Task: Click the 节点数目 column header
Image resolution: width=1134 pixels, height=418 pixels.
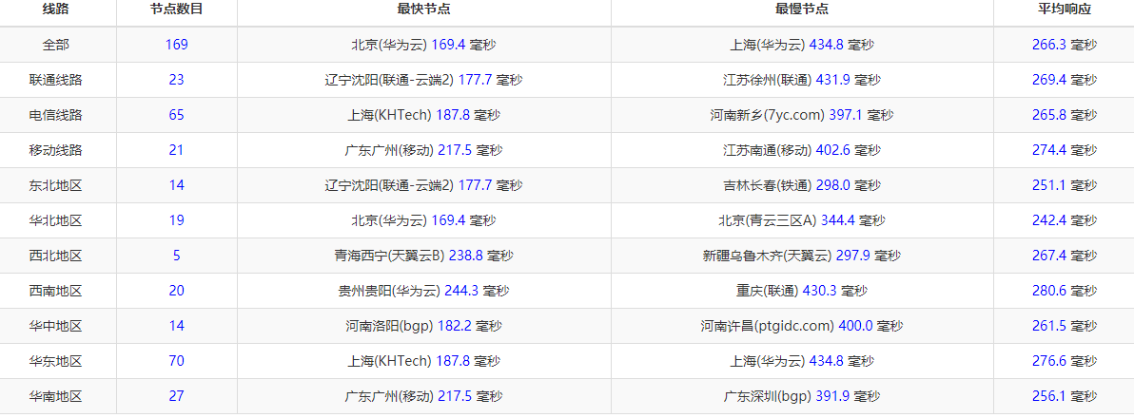Action: [x=176, y=9]
